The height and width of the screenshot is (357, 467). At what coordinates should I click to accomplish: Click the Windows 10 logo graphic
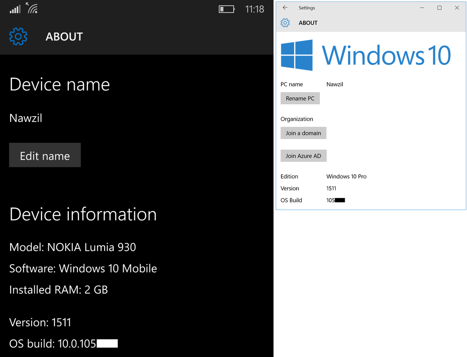[366, 54]
